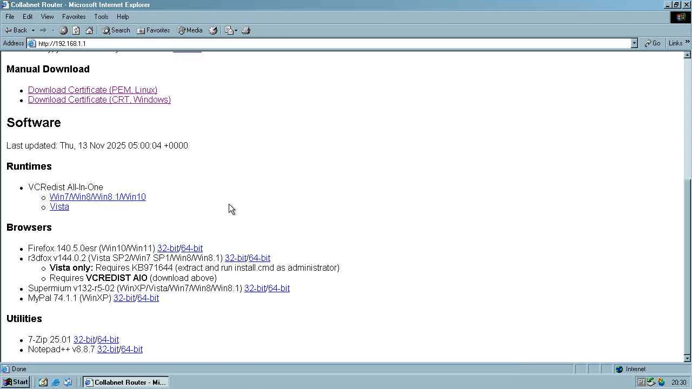Open the Back button history dropdown arrow
The width and height of the screenshot is (692, 389).
(x=33, y=30)
